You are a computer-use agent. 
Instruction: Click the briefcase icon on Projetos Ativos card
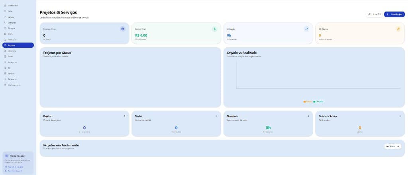click(x=123, y=29)
